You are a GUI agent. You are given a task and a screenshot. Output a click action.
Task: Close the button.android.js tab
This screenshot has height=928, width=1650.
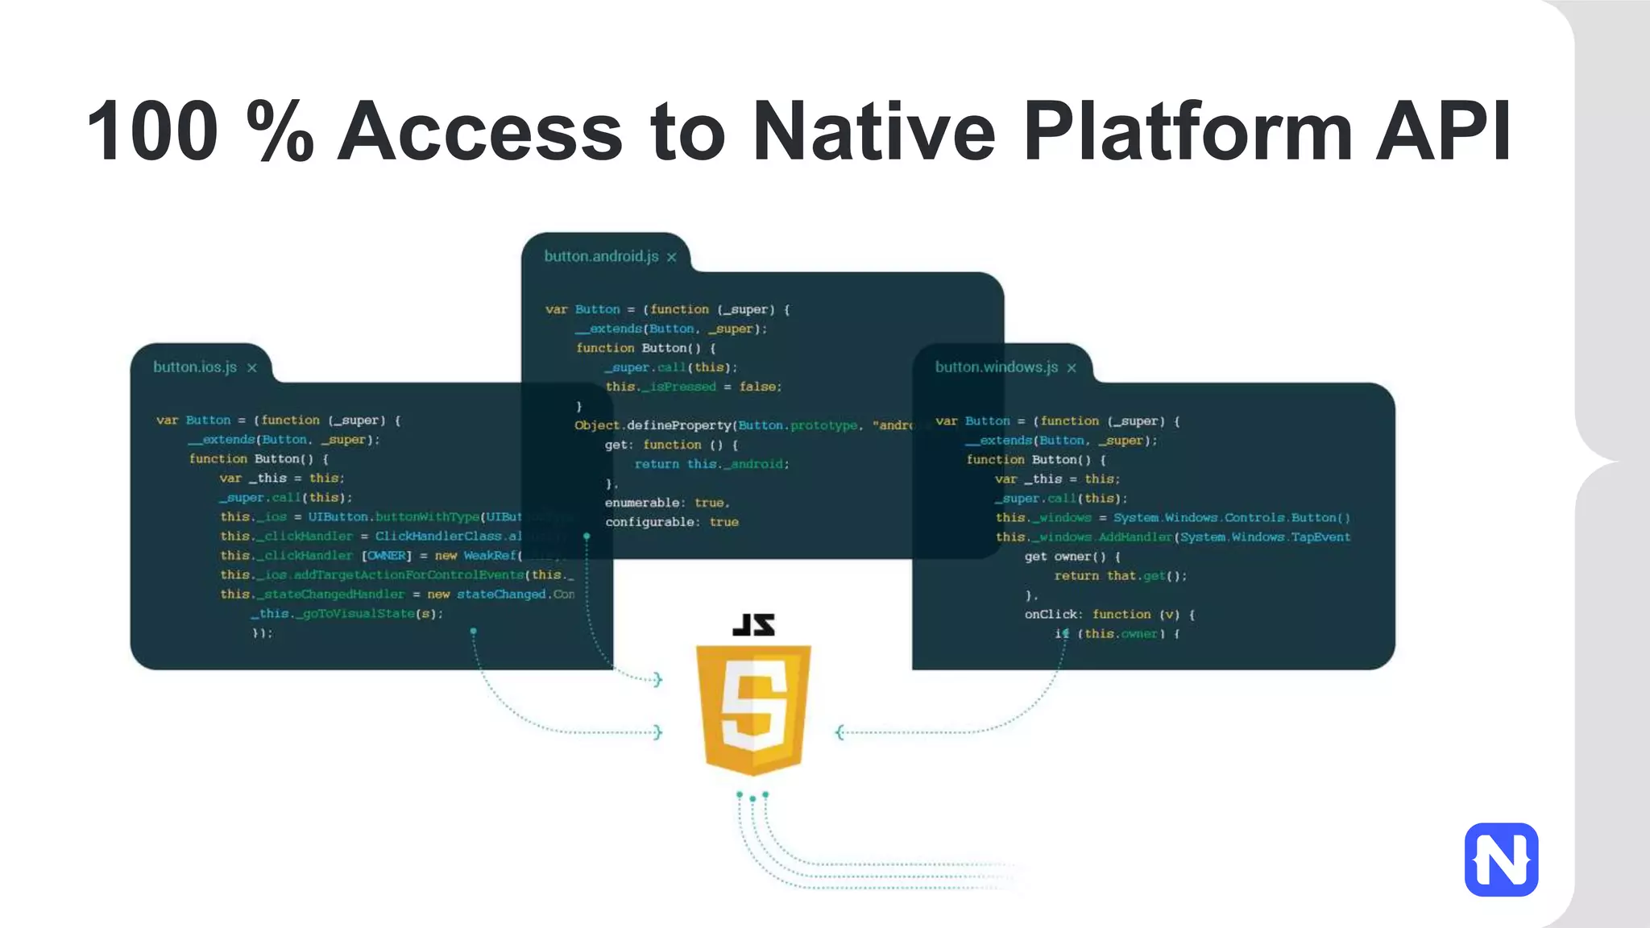[671, 257]
